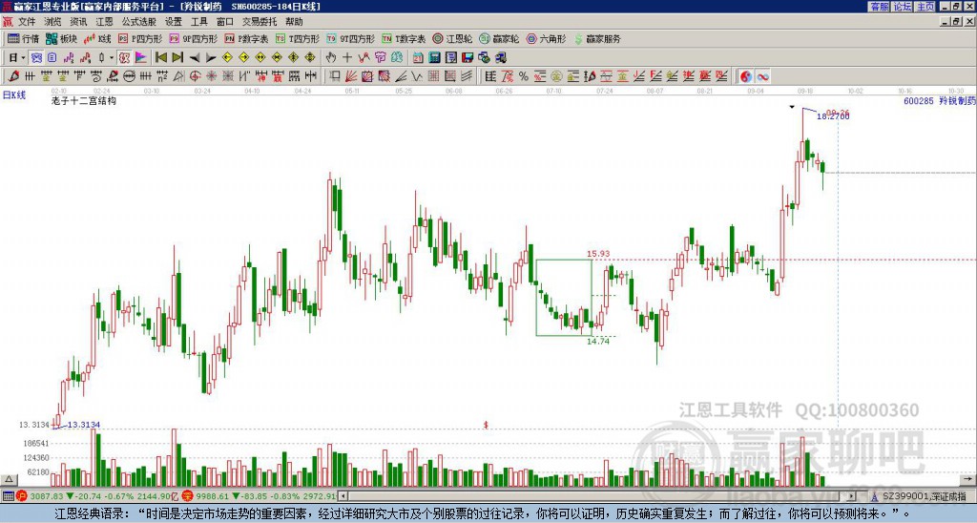Select the circle-with-lines drawing tool
977x523 pixels.
pyautogui.click(x=129, y=76)
